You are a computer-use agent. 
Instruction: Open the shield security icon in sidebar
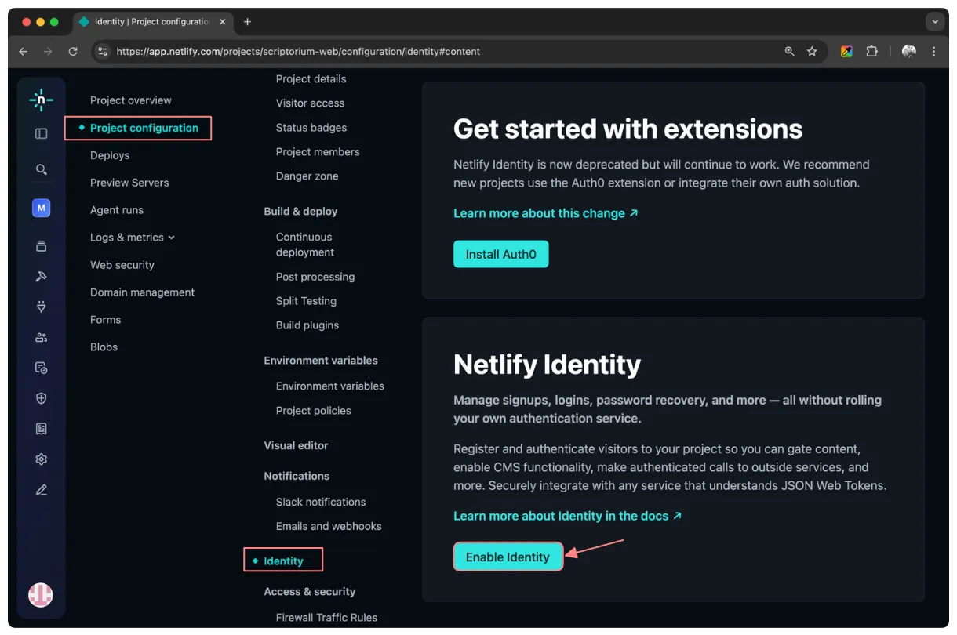pos(42,398)
